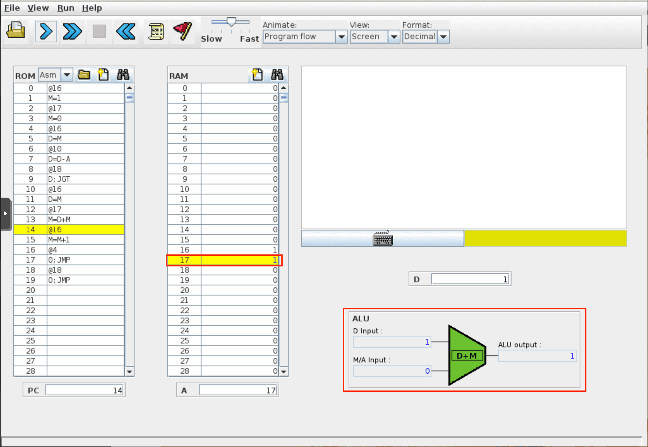648x447 pixels.
Task: Open the View Screen dropdown
Action: [x=393, y=37]
